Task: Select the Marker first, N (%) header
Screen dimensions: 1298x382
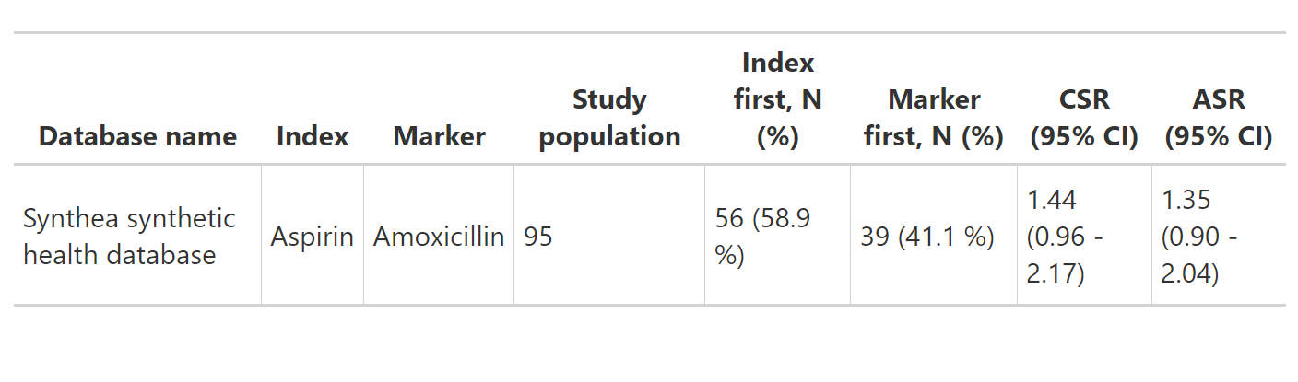Action: point(933,118)
